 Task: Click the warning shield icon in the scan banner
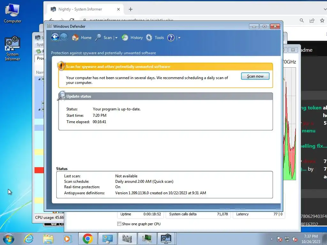61,66
